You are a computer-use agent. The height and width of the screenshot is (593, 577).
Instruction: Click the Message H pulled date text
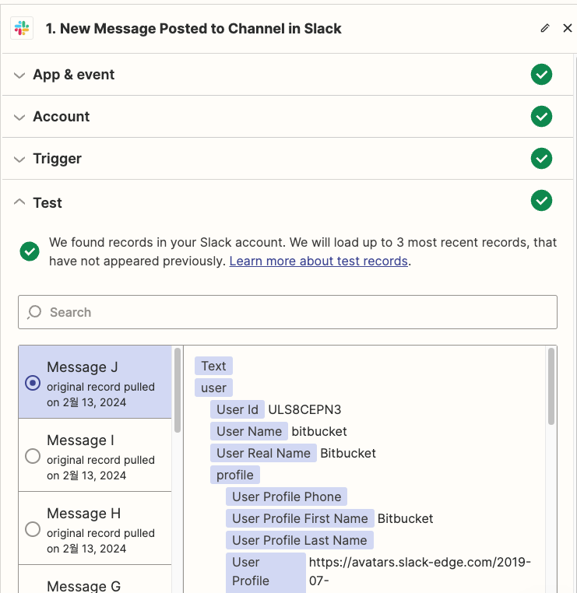100,541
